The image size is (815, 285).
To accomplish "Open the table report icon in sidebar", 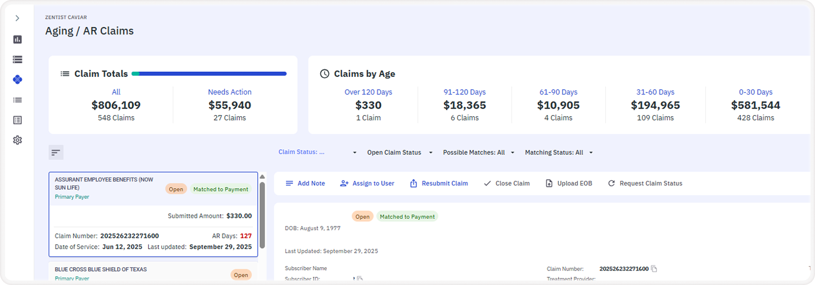I will (17, 120).
